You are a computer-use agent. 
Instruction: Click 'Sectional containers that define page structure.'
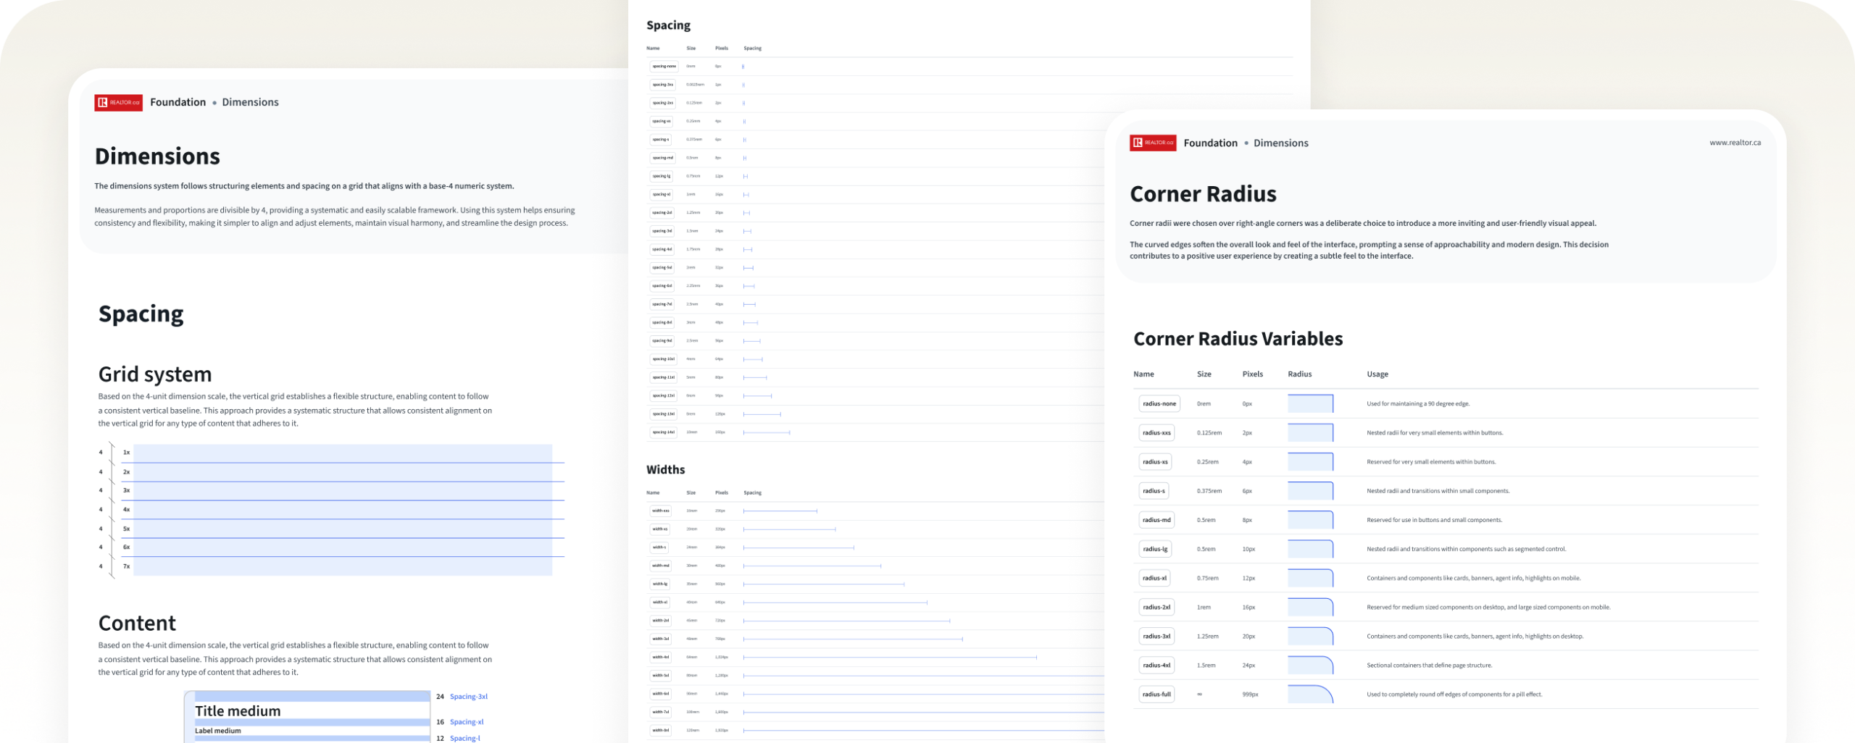coord(1430,665)
